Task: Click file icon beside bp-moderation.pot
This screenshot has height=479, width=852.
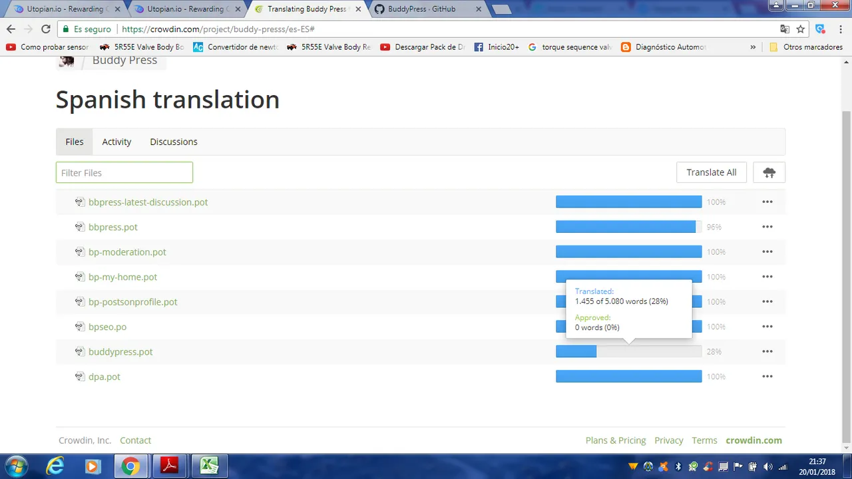Action: click(x=80, y=252)
